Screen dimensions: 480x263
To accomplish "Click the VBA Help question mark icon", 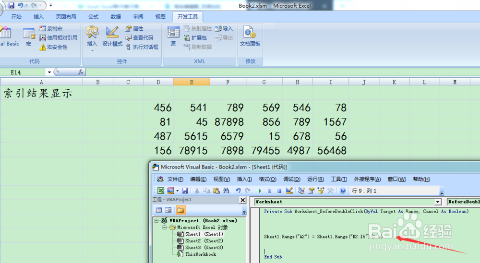I will [x=343, y=191].
